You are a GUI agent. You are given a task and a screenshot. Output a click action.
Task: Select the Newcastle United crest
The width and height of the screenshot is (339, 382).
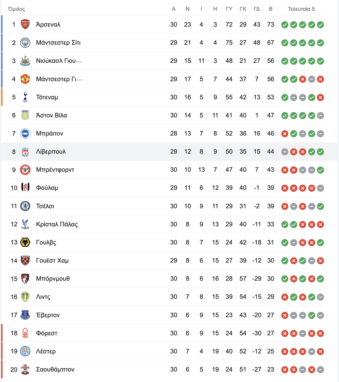[25, 61]
